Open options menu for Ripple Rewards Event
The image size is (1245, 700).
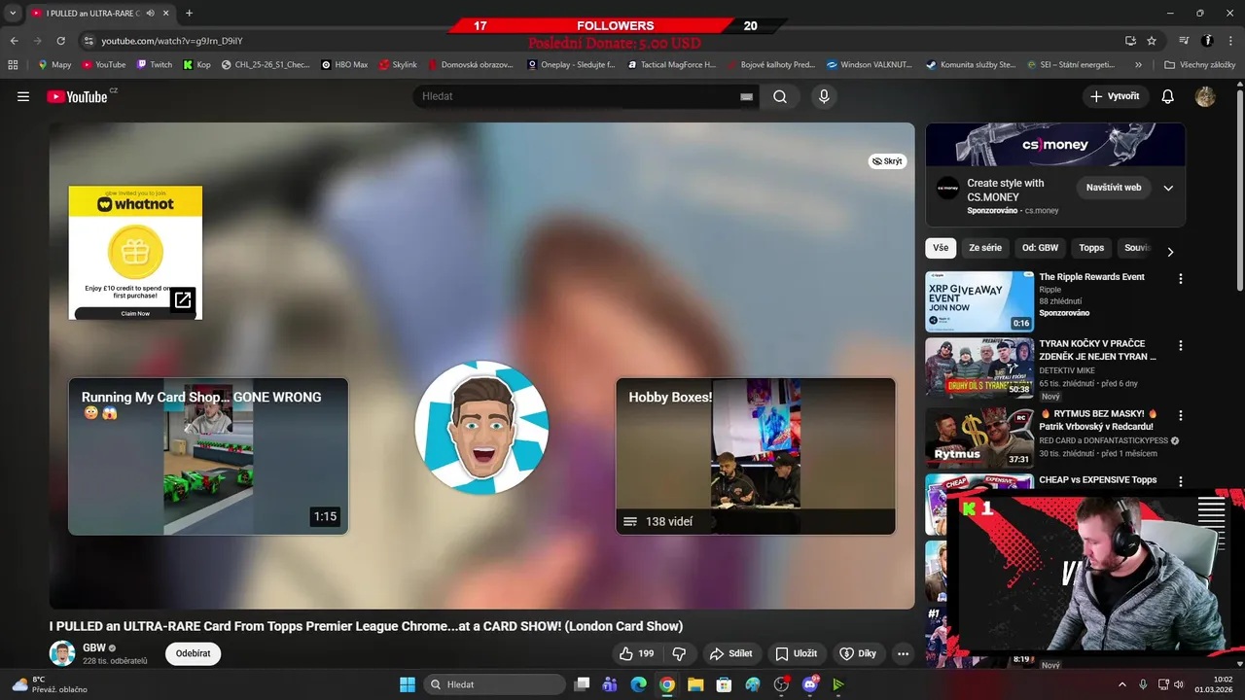coord(1181,279)
